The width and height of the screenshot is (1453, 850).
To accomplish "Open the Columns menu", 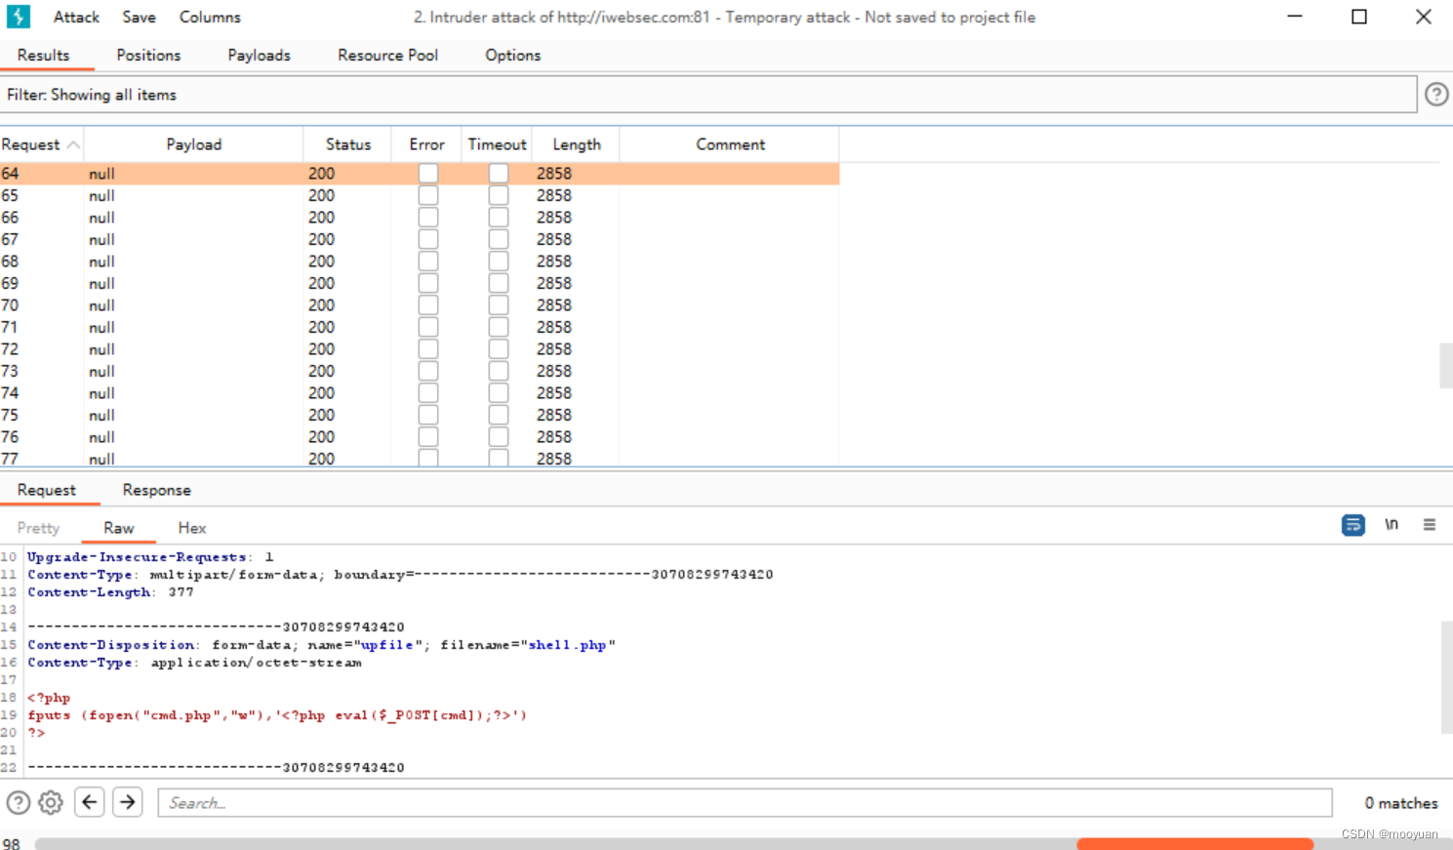I will pyautogui.click(x=210, y=17).
